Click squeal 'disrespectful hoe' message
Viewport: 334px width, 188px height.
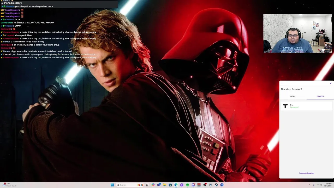[16, 35]
